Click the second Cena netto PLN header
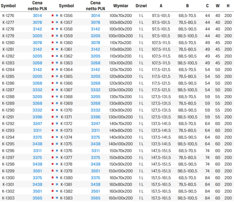234x202 pixels. coord(96,6)
